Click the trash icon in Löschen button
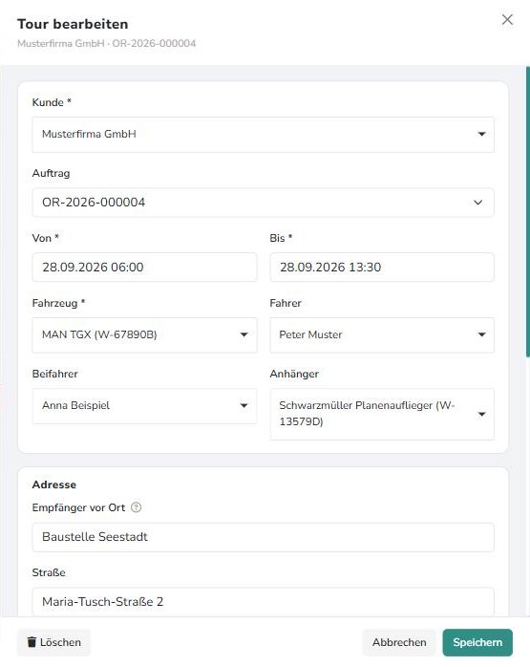Viewport: 530px width, 667px height. [32, 642]
